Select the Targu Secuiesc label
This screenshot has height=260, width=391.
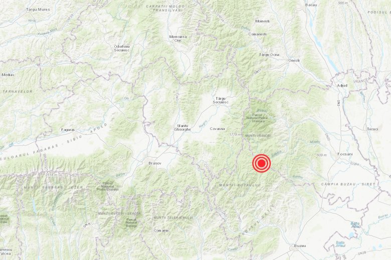tap(221, 100)
